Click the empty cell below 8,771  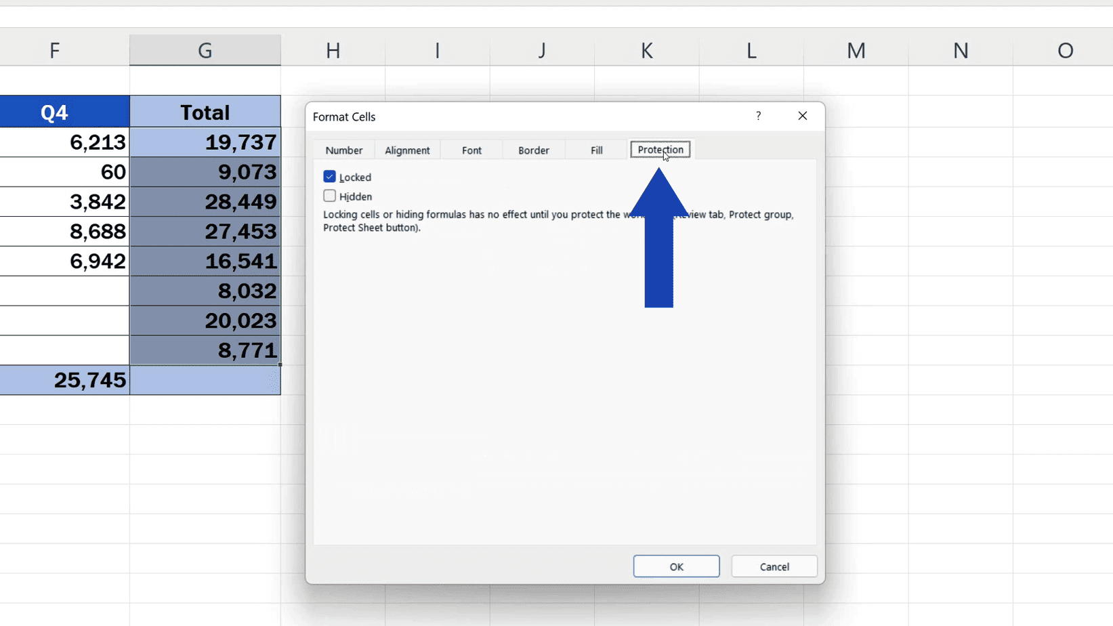pos(205,380)
